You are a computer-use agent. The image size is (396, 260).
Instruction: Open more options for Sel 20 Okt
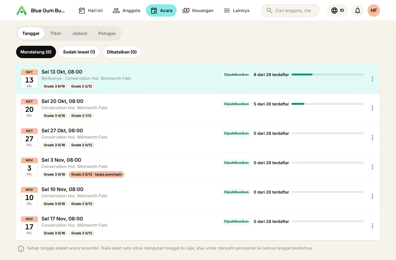click(x=372, y=108)
